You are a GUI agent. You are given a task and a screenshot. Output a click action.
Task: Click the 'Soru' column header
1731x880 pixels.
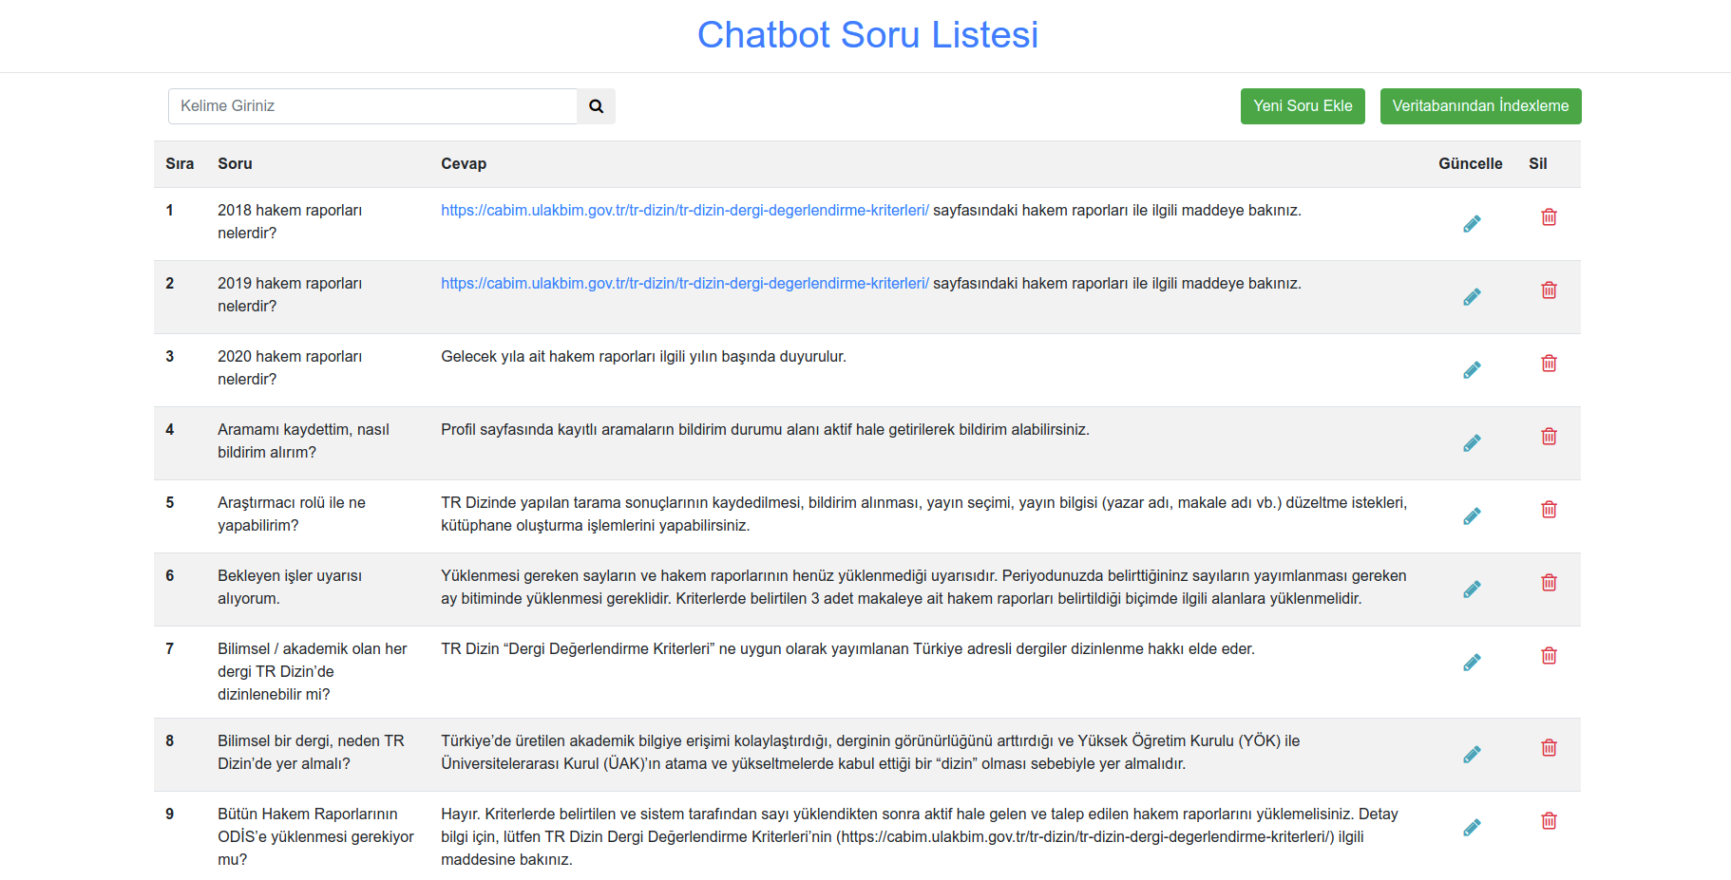235,164
